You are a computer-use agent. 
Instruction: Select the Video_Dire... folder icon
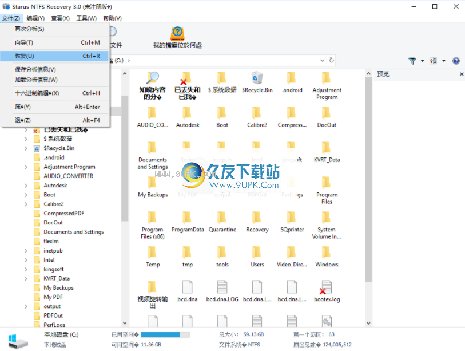pos(292,253)
